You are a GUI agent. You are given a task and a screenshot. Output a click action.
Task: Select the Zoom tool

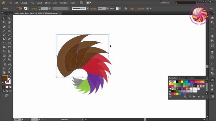click(x=9, y=73)
